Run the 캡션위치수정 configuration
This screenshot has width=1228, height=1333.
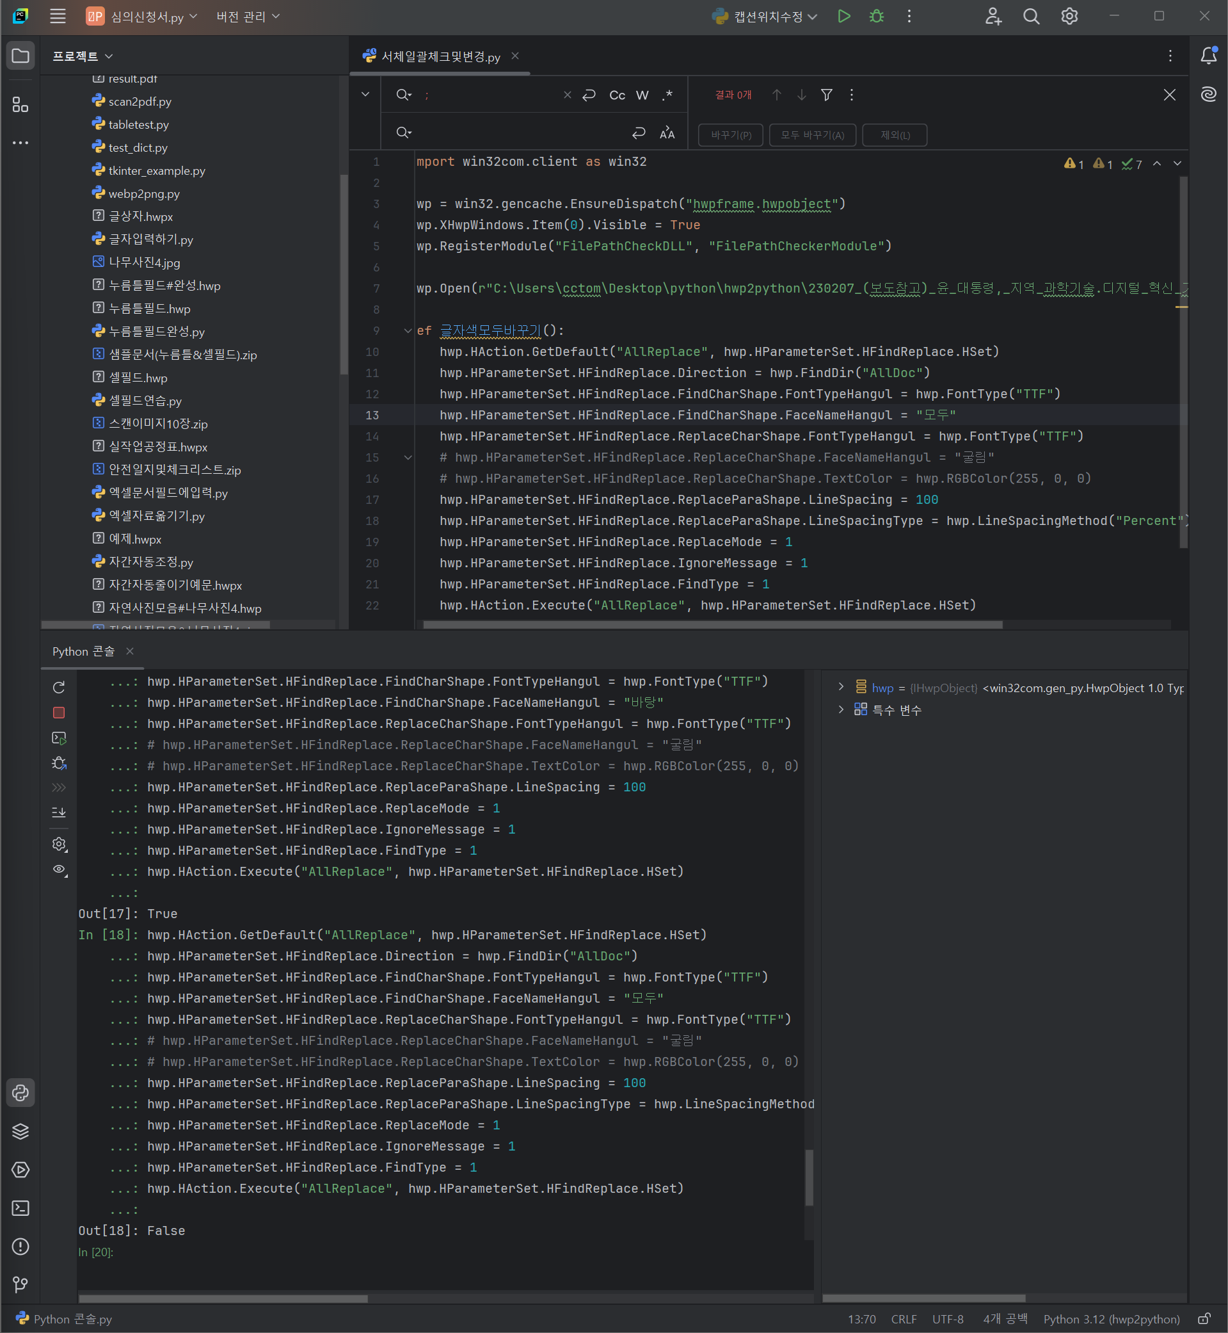843,17
